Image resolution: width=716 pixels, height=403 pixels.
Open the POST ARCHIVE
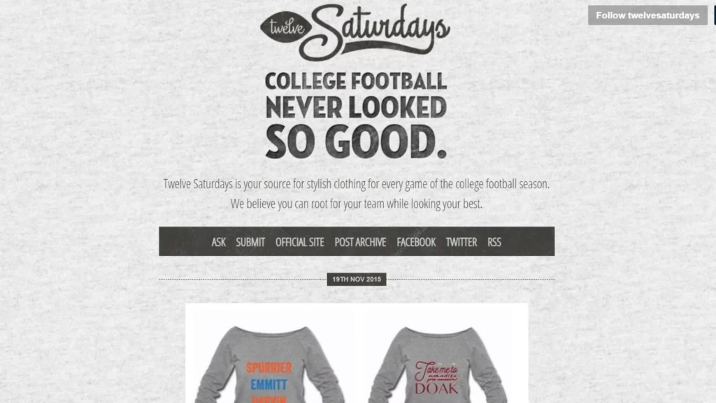(360, 242)
